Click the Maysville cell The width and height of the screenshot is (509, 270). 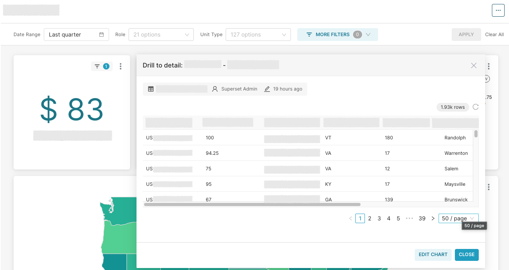coord(455,184)
